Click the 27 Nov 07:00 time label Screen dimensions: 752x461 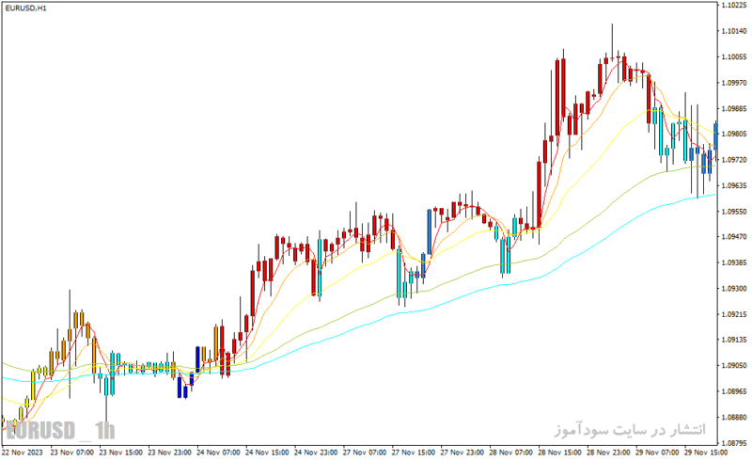tap(365, 453)
